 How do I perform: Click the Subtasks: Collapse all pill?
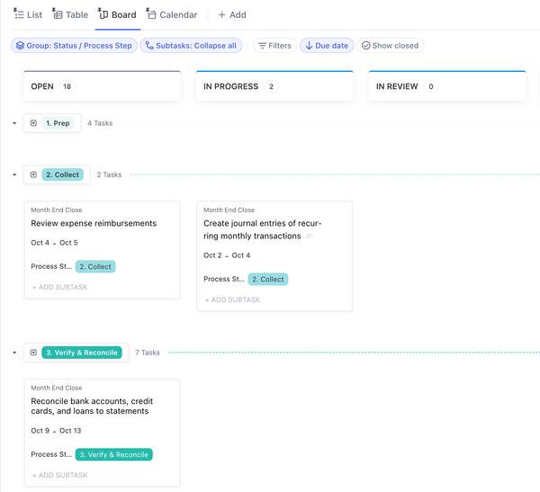(x=191, y=45)
